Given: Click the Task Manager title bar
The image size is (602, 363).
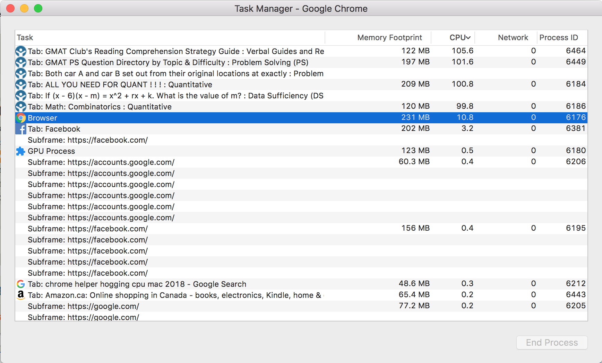Looking at the screenshot, I should pos(301,8).
